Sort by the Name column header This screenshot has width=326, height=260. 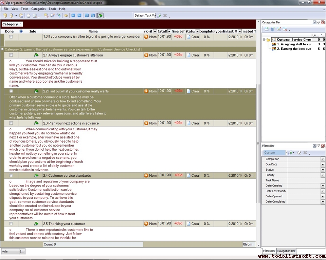coord(93,31)
